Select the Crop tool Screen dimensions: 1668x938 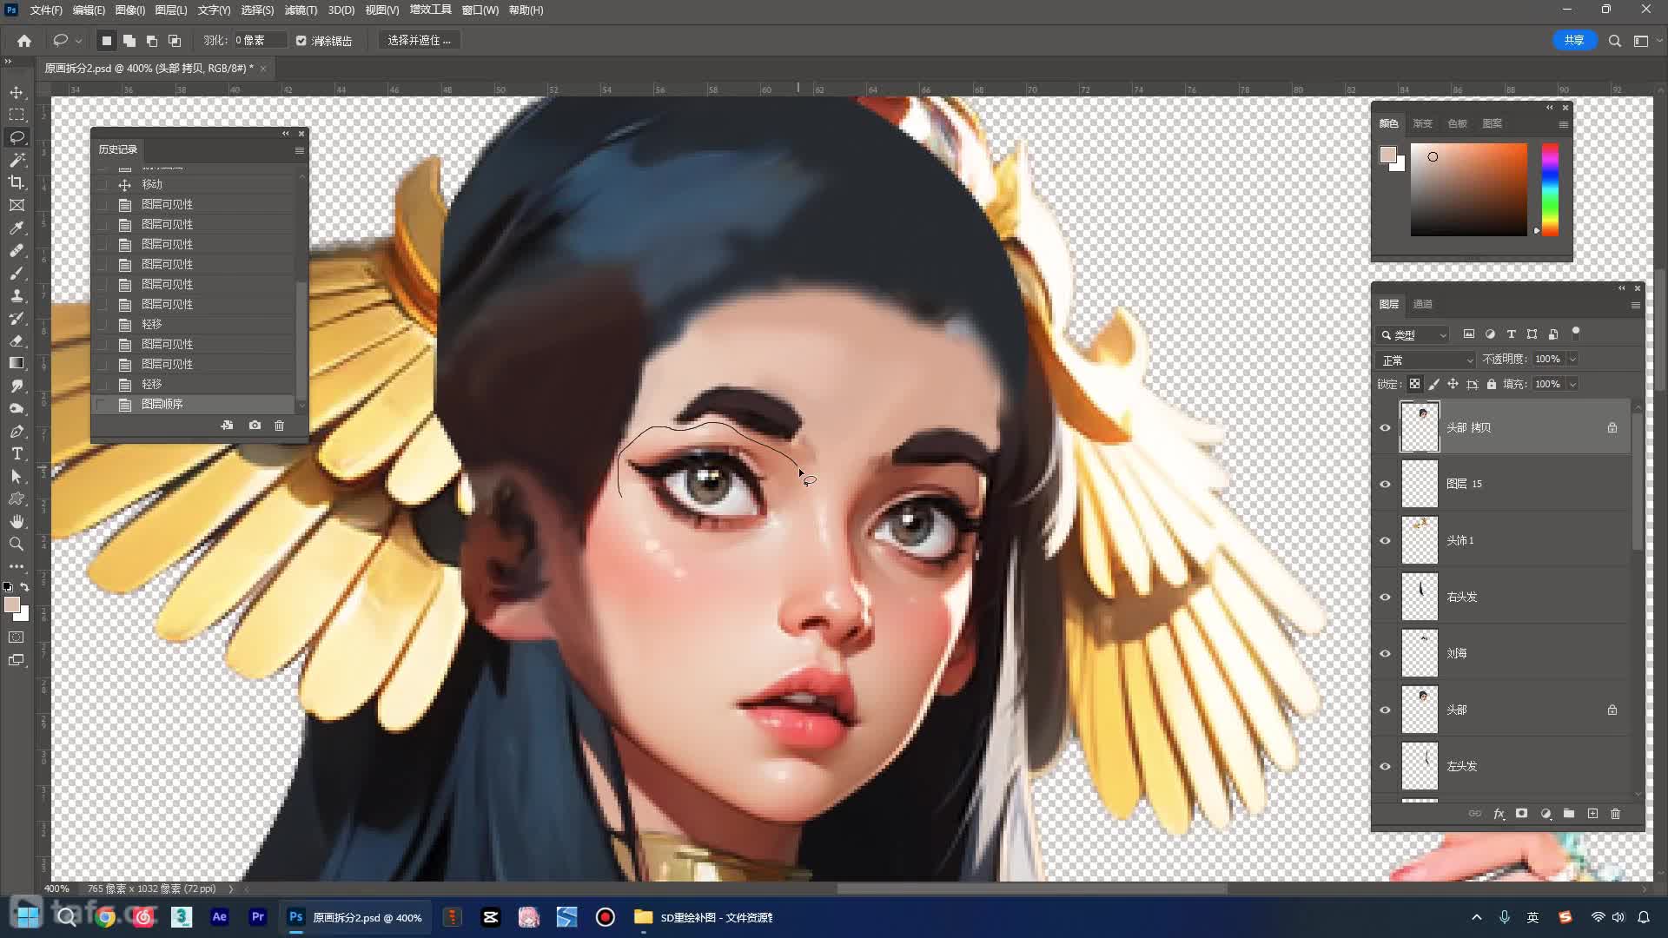click(x=17, y=182)
